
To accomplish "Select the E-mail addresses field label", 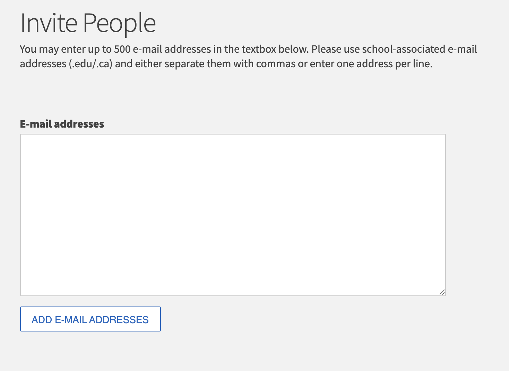I will click(x=62, y=124).
